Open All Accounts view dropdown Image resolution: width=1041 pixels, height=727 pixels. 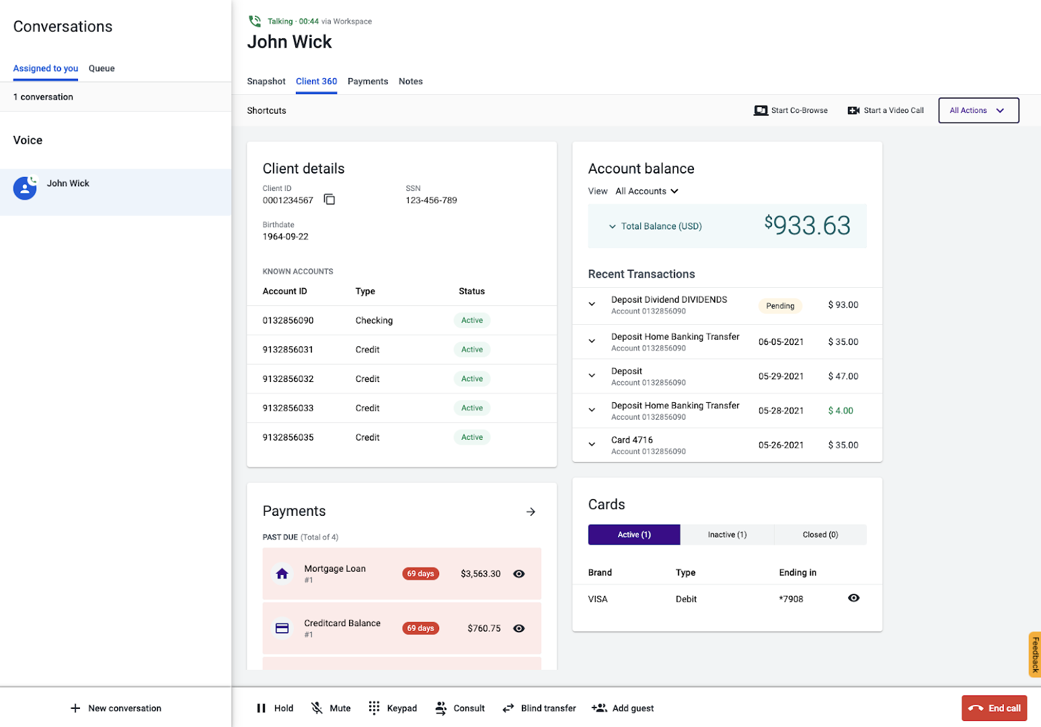[x=647, y=191]
